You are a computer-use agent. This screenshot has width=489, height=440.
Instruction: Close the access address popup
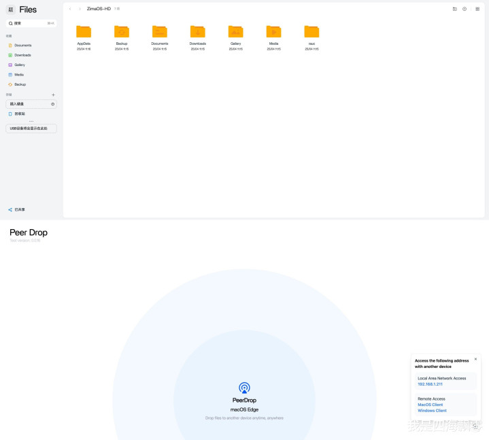[x=475, y=359]
